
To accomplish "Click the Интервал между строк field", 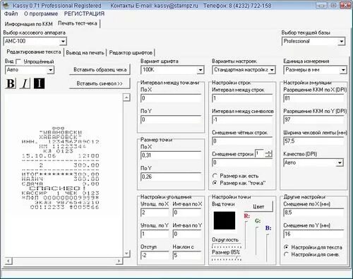I will (x=242, y=98).
